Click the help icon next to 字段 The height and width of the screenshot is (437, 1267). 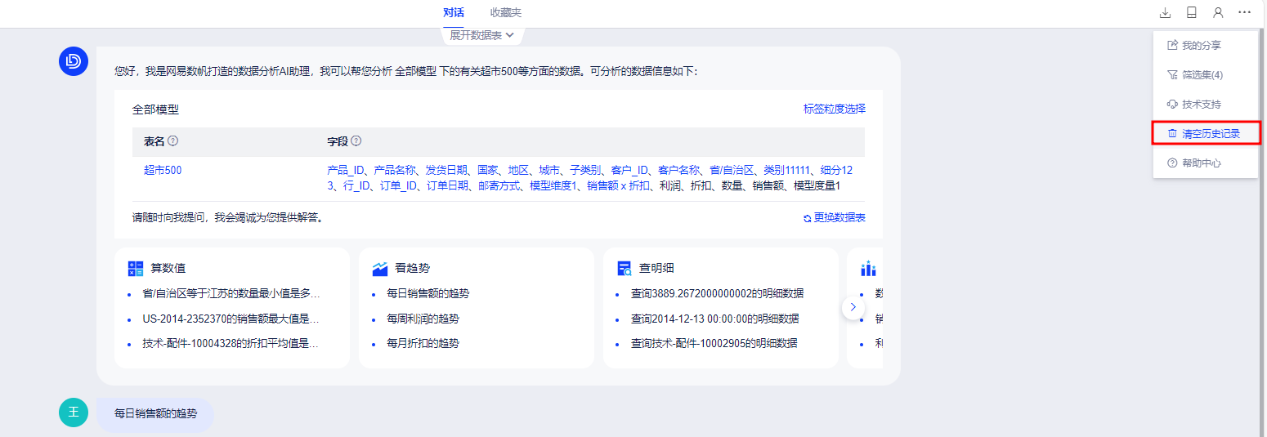356,141
